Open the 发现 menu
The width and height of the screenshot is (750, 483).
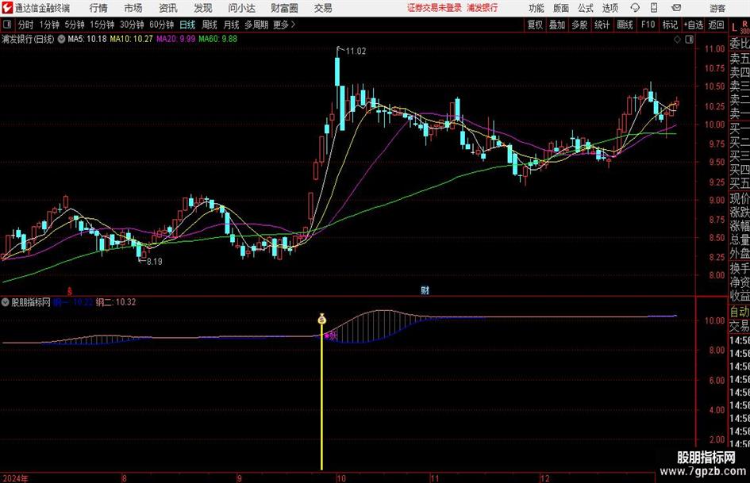click(203, 8)
